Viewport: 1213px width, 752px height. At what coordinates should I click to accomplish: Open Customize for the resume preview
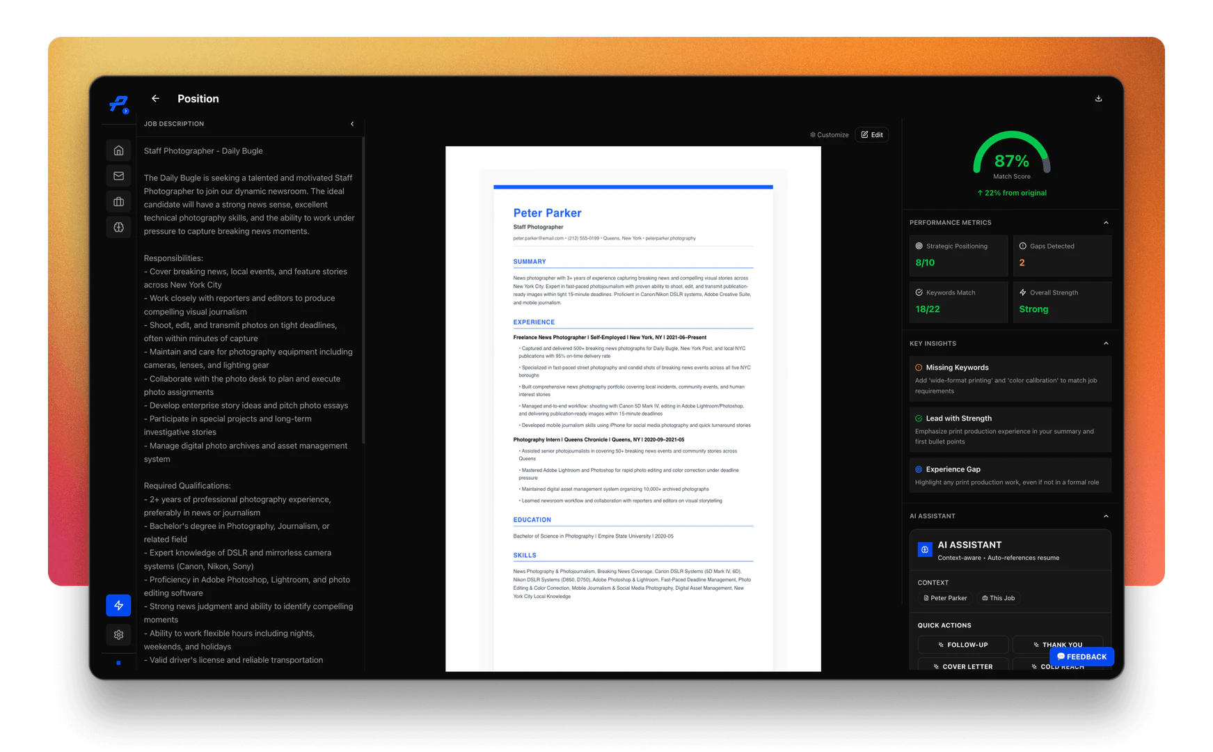[829, 134]
